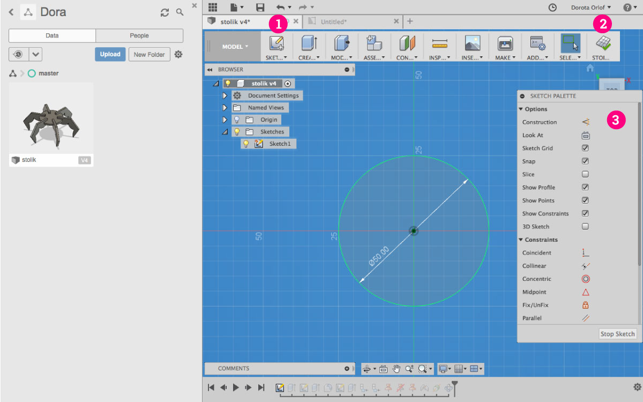
Task: Click the Upload button in the data panel
Action: click(x=110, y=54)
